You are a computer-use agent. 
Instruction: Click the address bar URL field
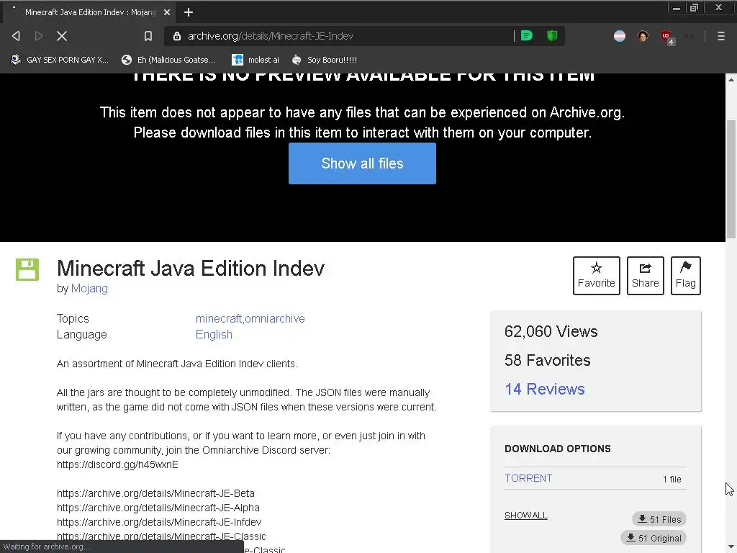pos(348,36)
